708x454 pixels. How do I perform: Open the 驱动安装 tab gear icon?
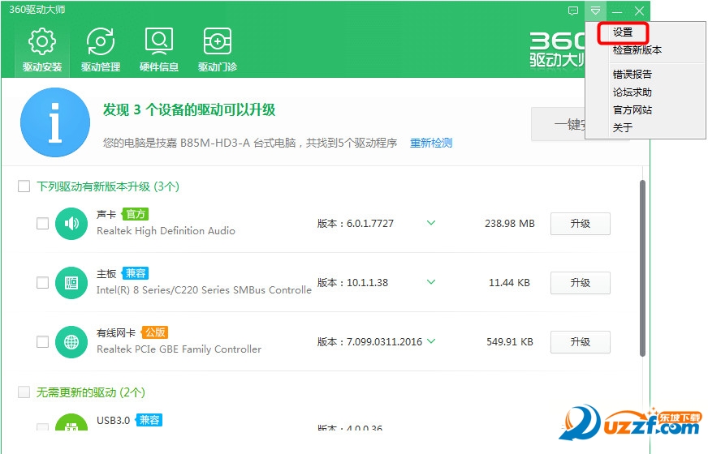click(x=42, y=42)
